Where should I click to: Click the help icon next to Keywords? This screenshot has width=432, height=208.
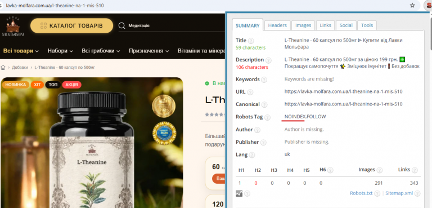(264, 80)
